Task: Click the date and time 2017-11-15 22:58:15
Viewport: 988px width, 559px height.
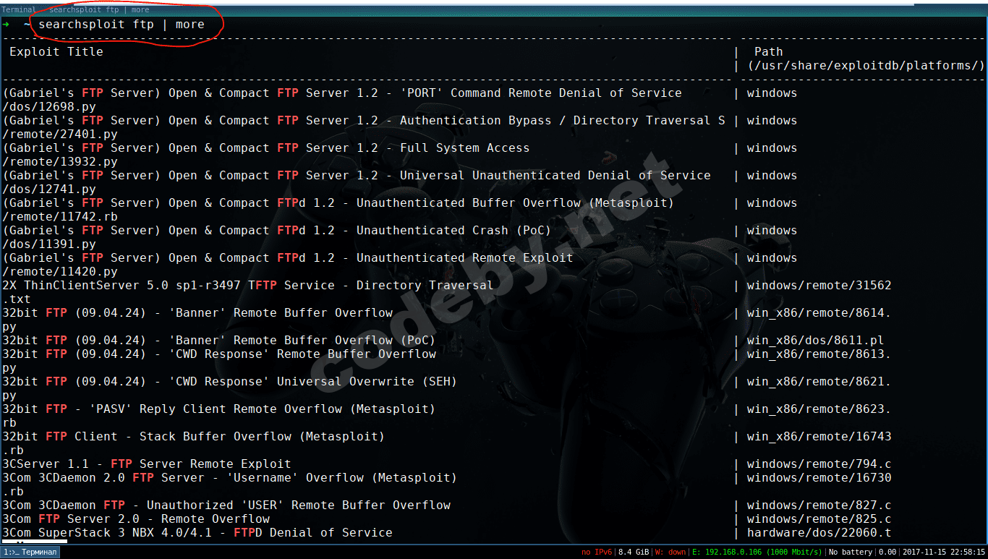Action: tap(943, 552)
